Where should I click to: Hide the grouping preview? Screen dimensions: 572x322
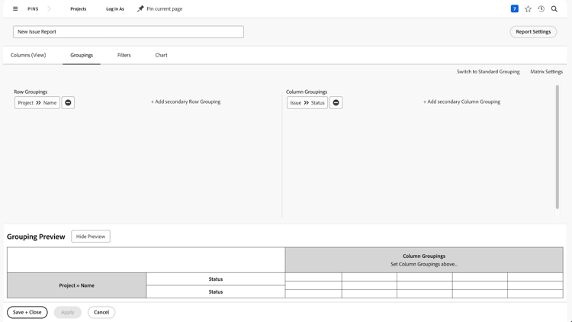coord(91,237)
